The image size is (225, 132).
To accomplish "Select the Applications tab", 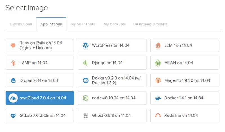I will [x=51, y=24].
